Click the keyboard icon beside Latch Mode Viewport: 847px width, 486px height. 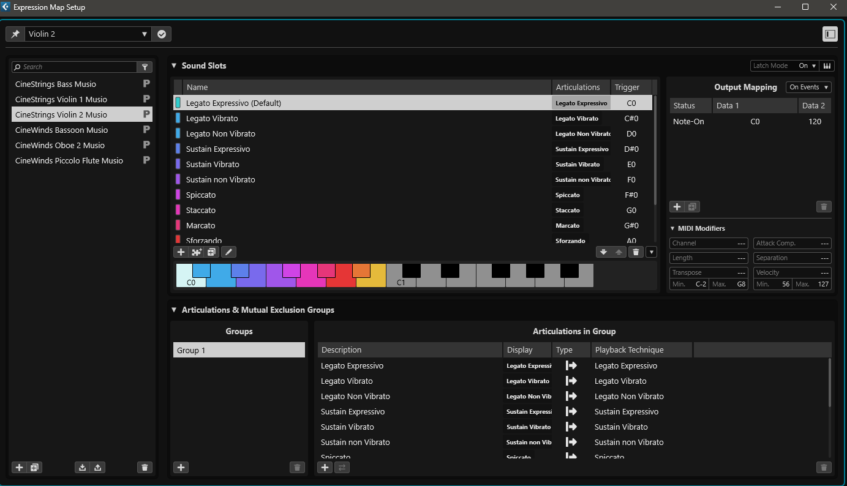826,66
